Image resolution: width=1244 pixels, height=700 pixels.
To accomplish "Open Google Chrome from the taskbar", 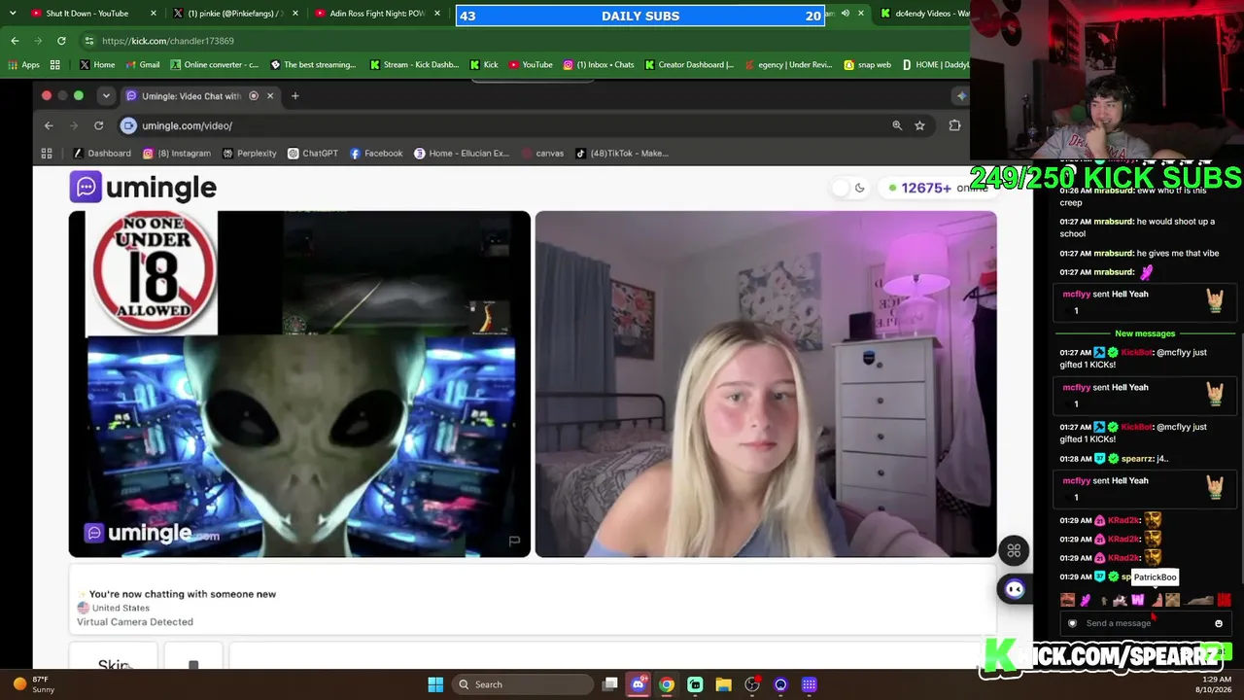I will click(666, 684).
